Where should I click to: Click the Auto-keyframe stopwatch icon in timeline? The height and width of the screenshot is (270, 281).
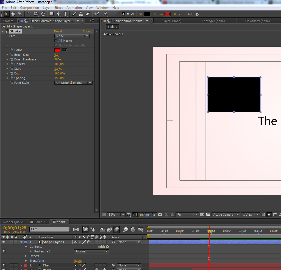[x=133, y=230]
